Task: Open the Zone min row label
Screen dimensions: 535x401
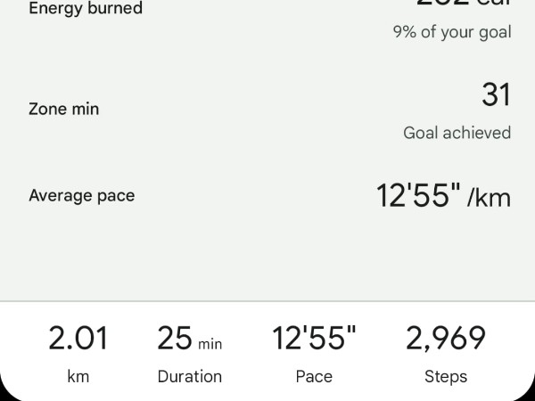Action: pos(64,109)
